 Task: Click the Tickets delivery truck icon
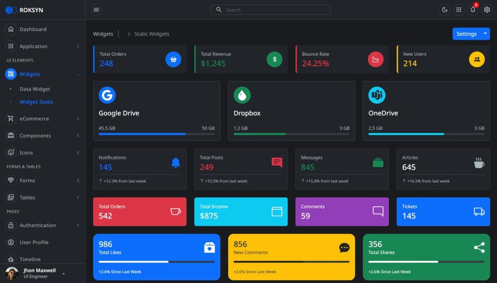coord(479,212)
